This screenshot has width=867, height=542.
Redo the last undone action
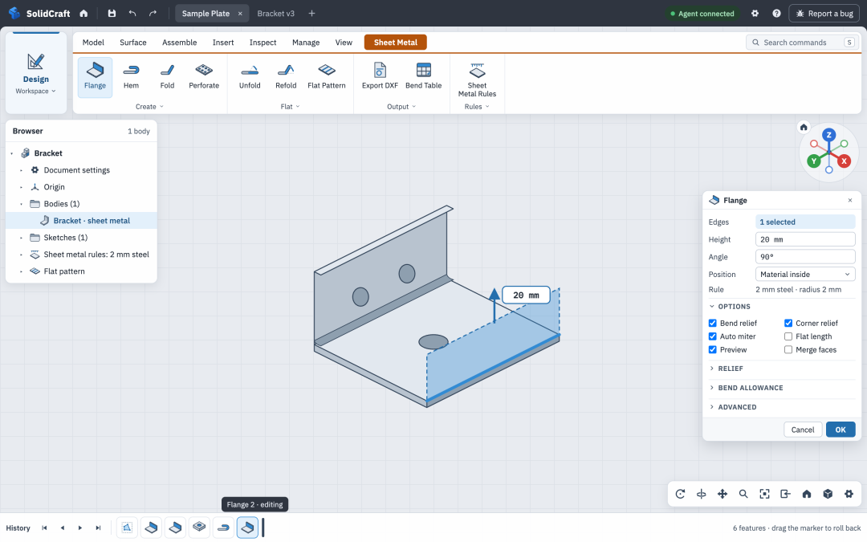pyautogui.click(x=153, y=14)
